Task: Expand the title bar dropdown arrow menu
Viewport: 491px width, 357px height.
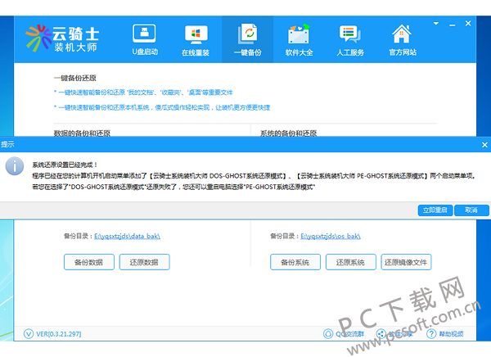Action: tap(436, 24)
